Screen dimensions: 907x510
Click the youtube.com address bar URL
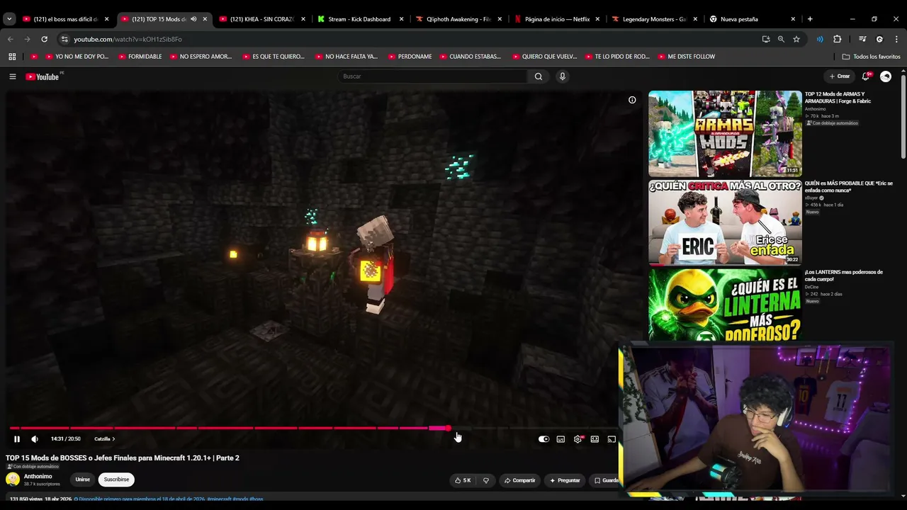tap(128, 40)
